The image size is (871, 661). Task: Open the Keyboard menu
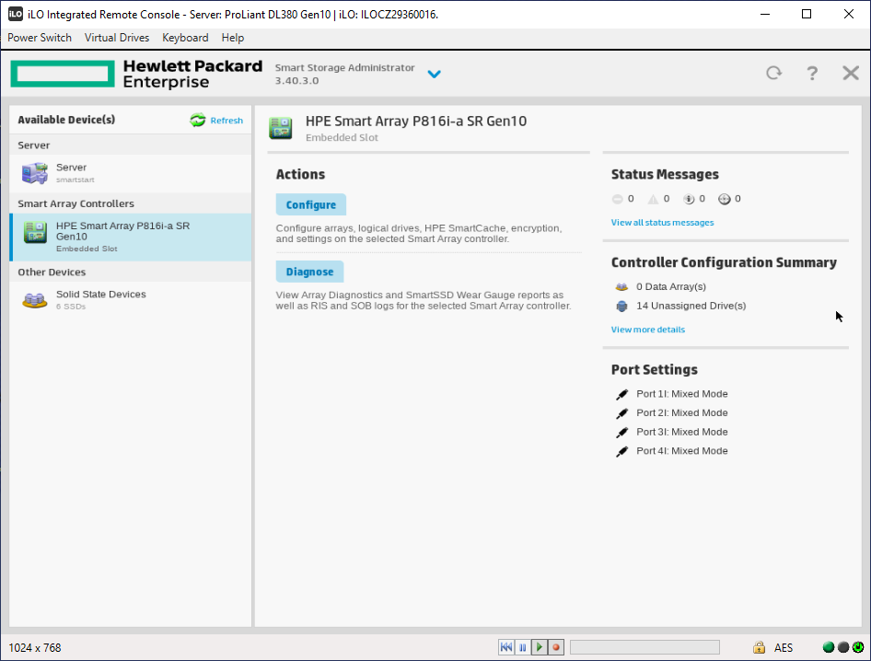coord(185,38)
